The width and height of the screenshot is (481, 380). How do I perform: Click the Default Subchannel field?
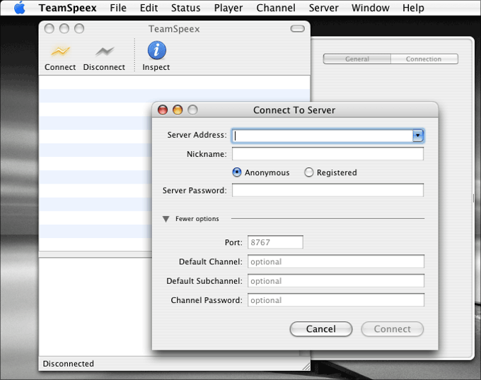click(336, 281)
